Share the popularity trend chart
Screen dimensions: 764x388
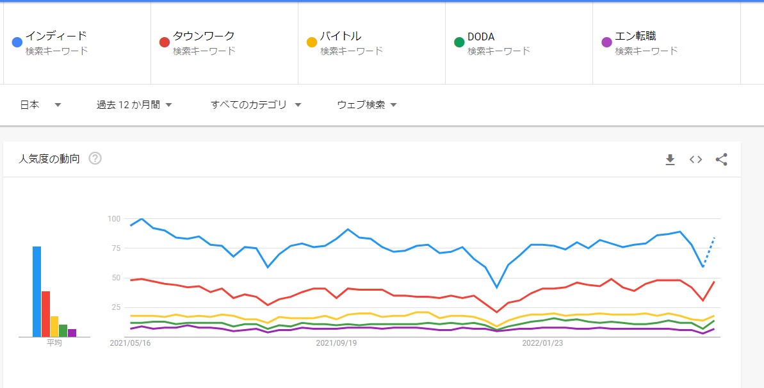pyautogui.click(x=721, y=159)
